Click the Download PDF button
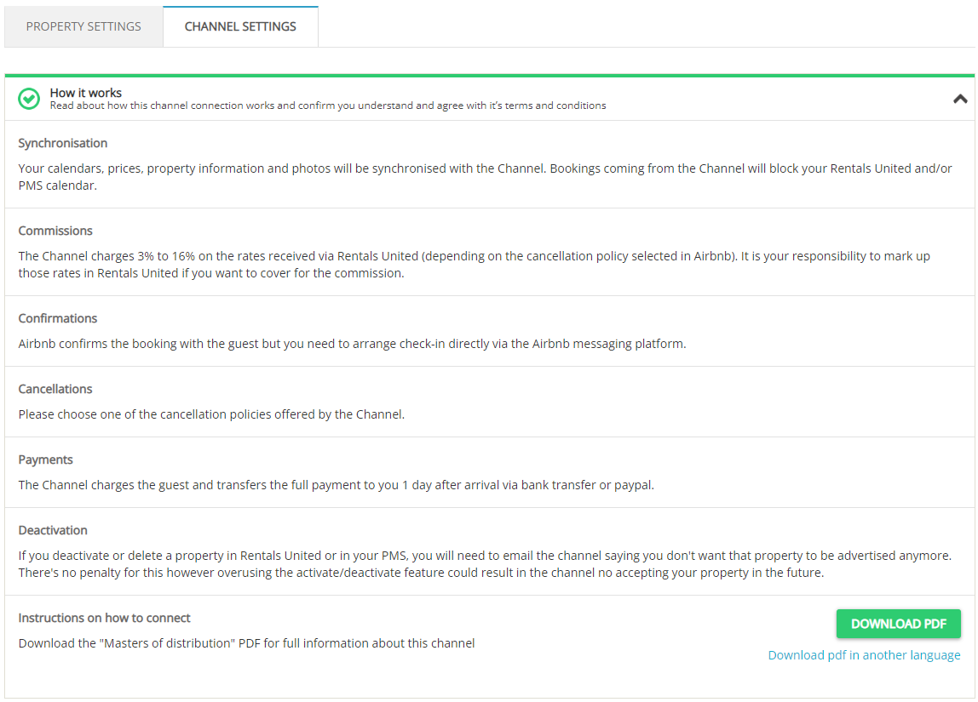 [x=898, y=624]
